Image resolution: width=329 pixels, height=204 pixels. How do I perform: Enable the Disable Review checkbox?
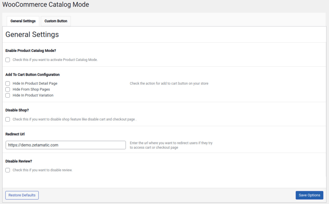pos(7,170)
